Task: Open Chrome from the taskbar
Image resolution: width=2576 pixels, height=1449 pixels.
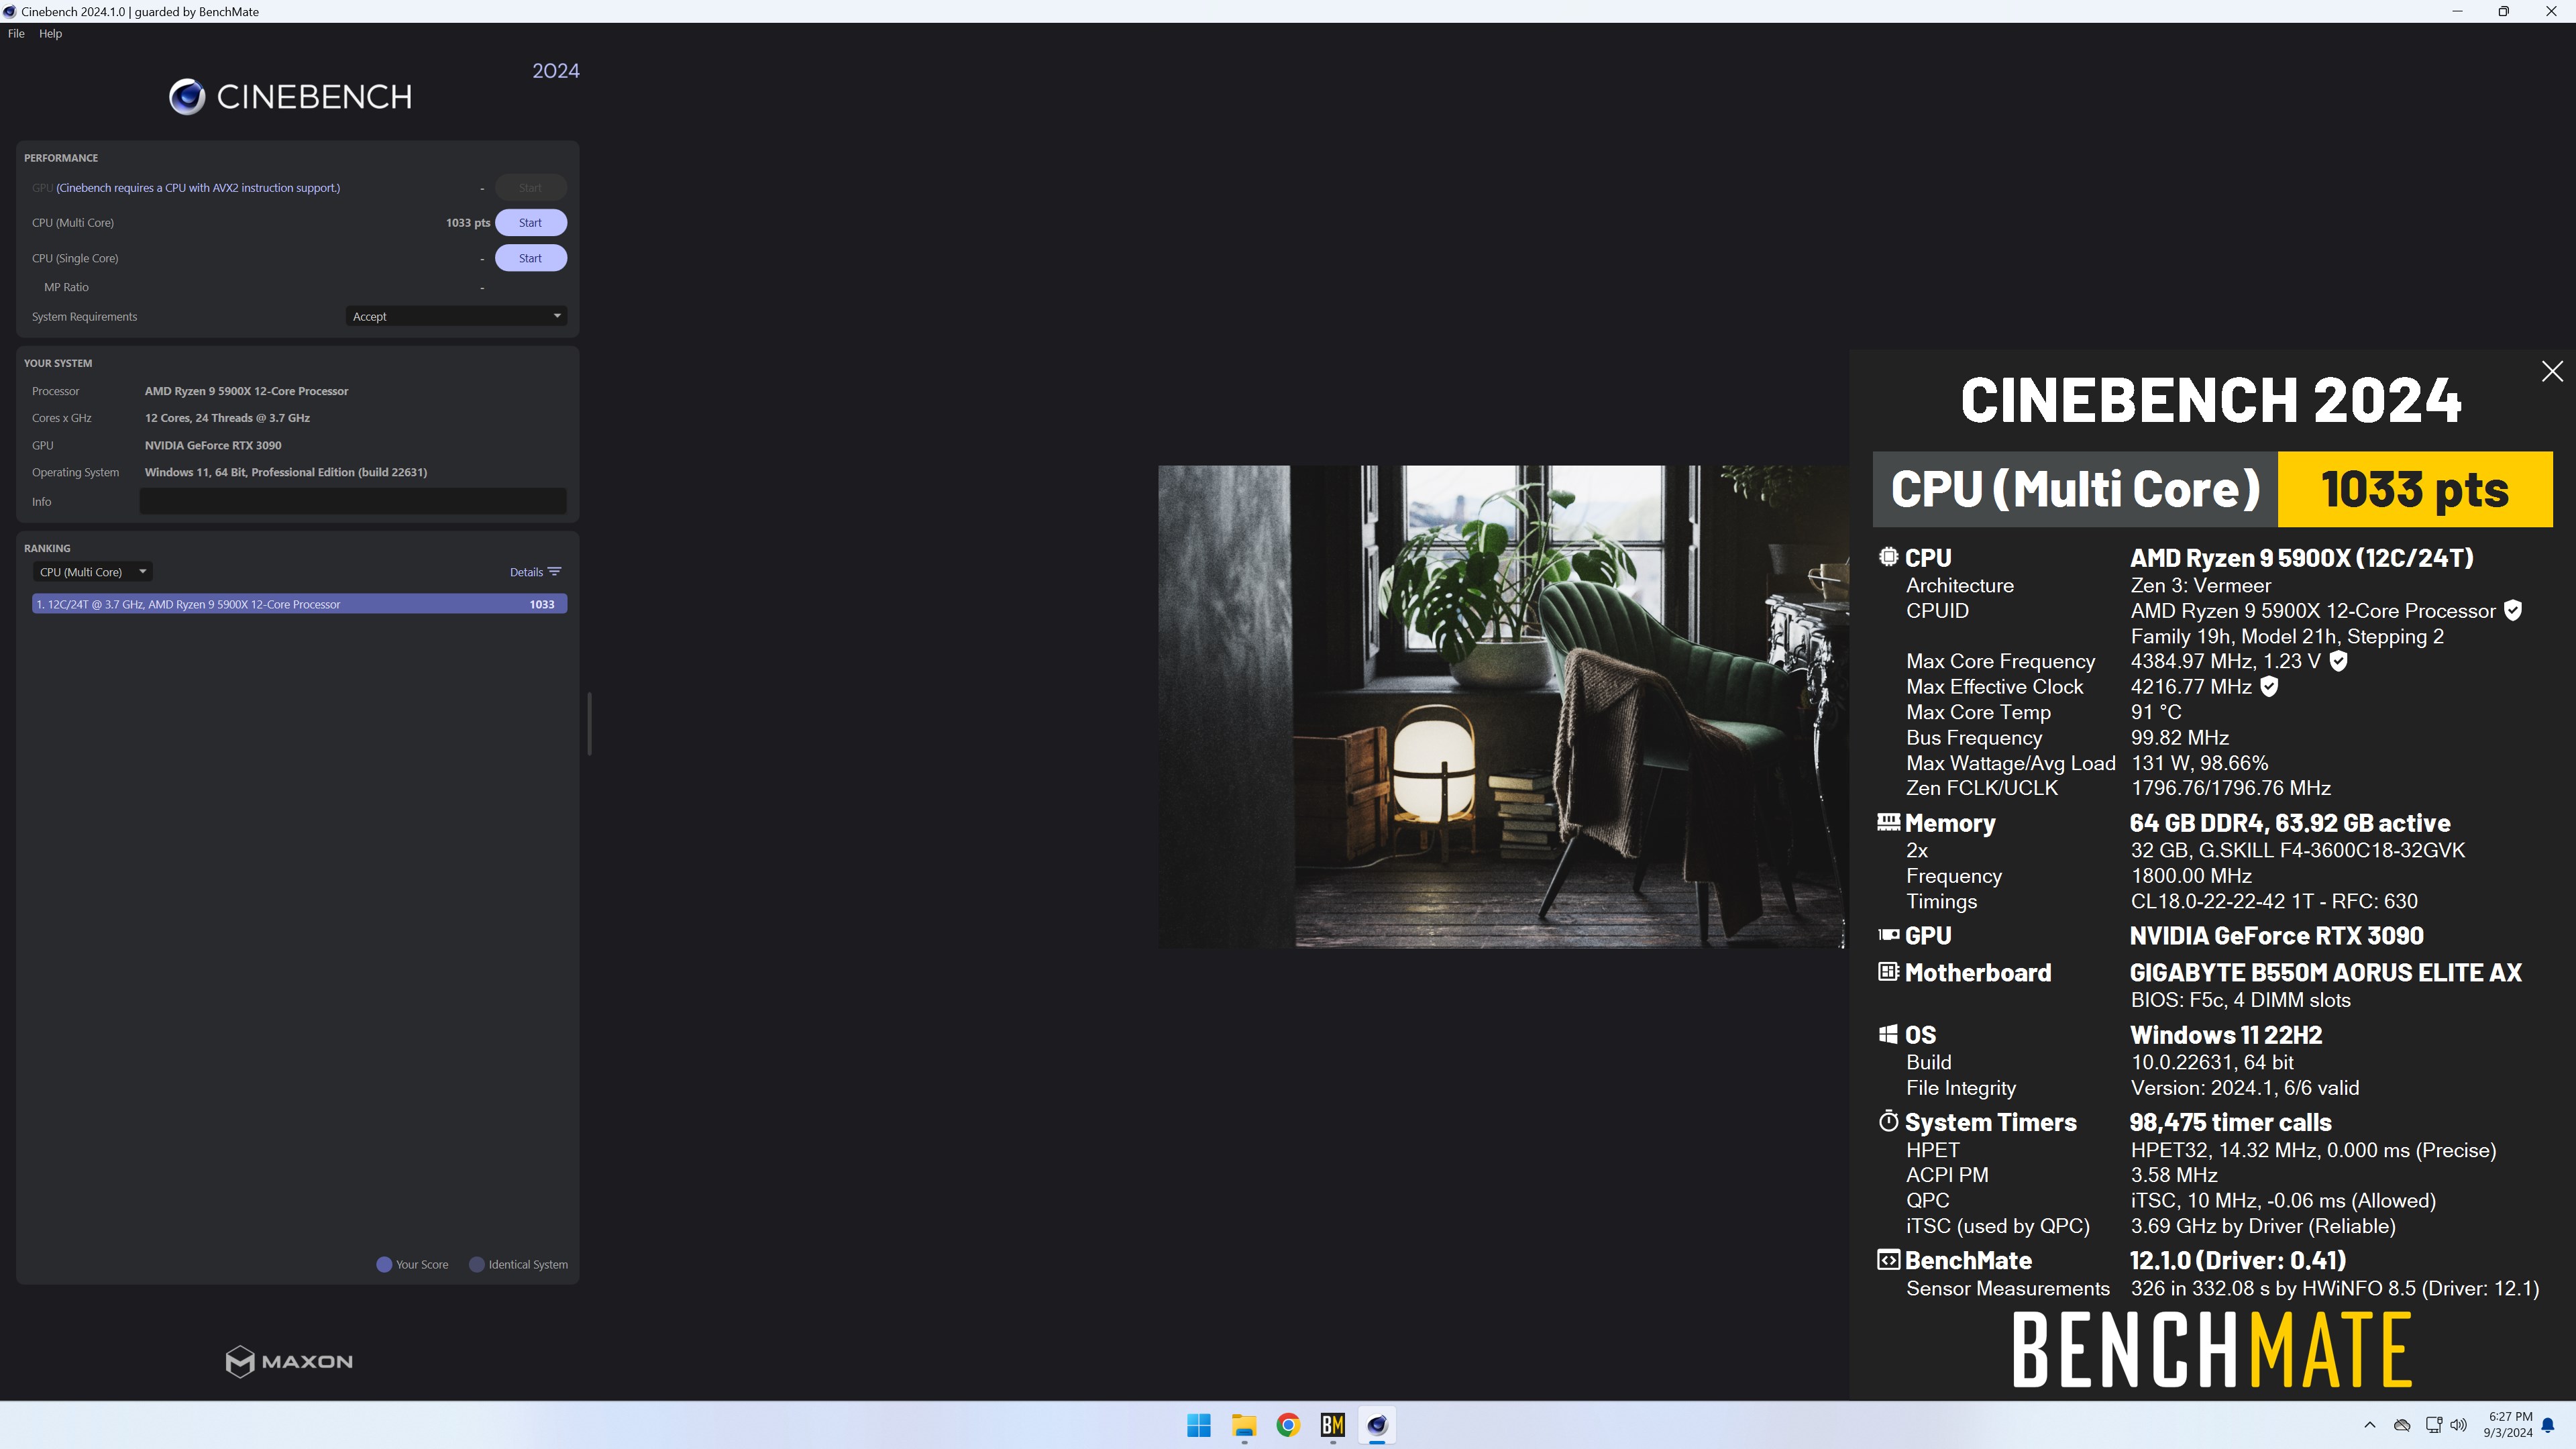Action: point(1288,1425)
